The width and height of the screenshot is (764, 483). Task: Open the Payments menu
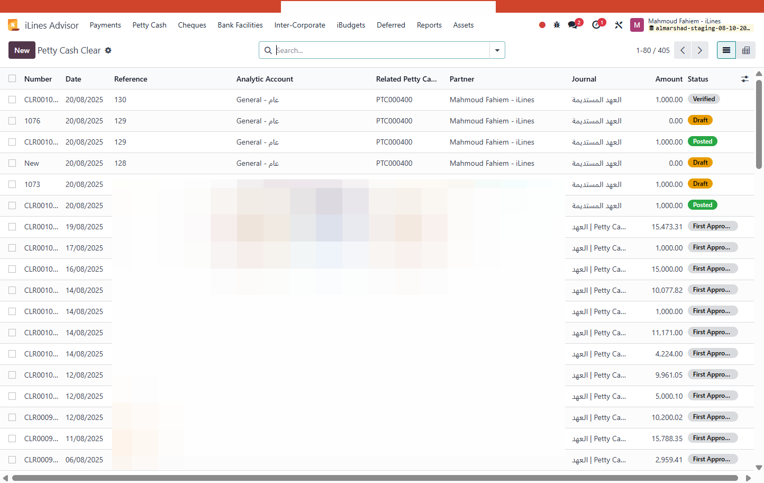pyautogui.click(x=105, y=25)
